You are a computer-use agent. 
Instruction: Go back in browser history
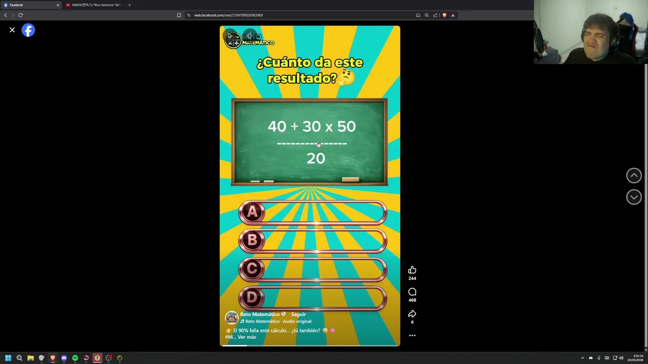pos(6,15)
